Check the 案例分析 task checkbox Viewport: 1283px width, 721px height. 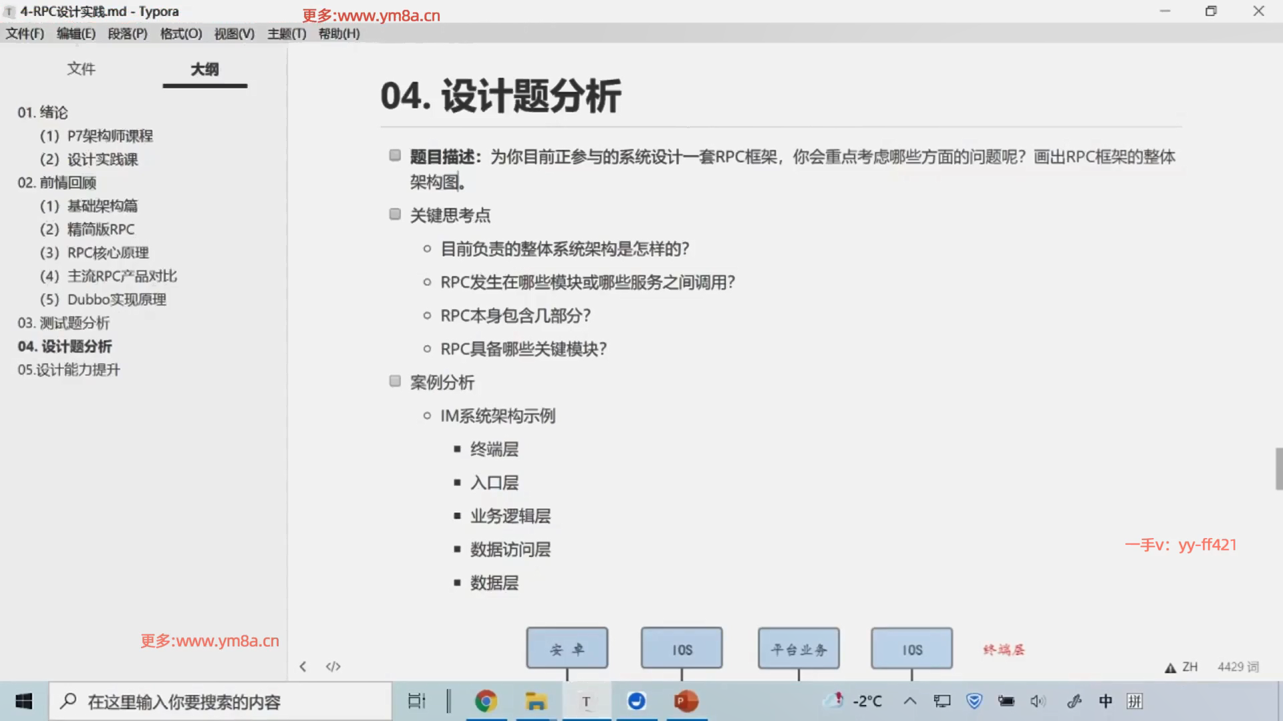395,381
